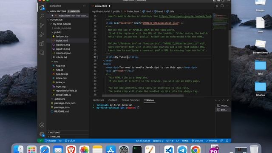The image size is (272, 153).
Task: Open the Search view in activity bar
Action: 42,16
